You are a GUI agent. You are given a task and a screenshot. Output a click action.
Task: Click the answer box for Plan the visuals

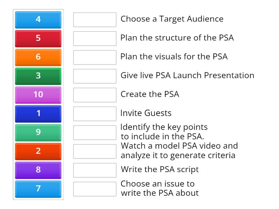[95, 57]
